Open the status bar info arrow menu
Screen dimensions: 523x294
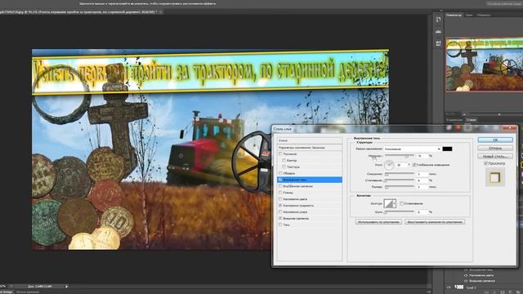click(x=66, y=287)
